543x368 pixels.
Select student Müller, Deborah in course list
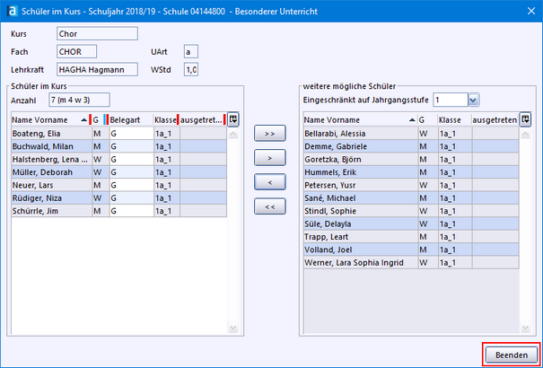(49, 172)
